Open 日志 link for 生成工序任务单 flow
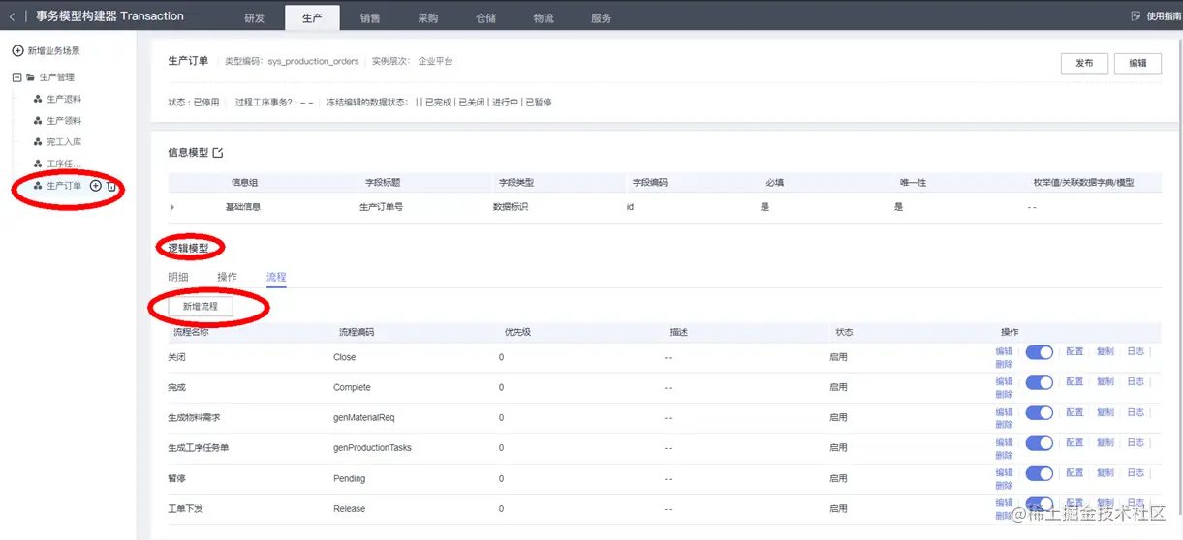The width and height of the screenshot is (1183, 540). tap(1136, 443)
